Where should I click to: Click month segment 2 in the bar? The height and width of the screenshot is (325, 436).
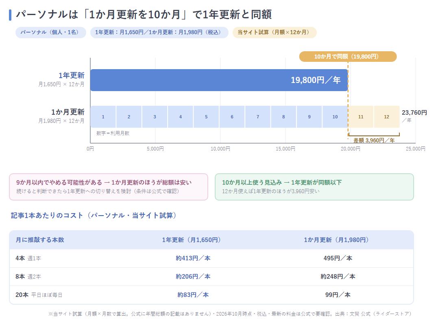(129, 117)
